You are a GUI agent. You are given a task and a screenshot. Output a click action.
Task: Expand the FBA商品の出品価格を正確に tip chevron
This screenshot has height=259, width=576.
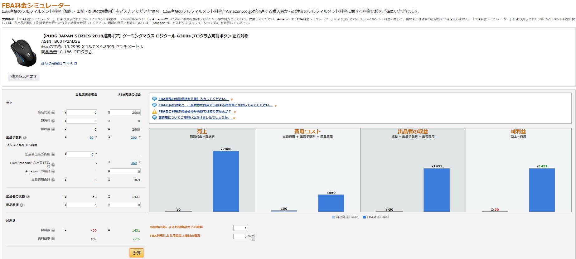coord(232,99)
